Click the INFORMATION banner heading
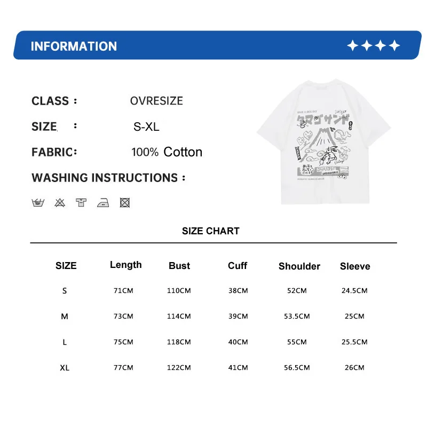The image size is (427, 427). point(74,46)
